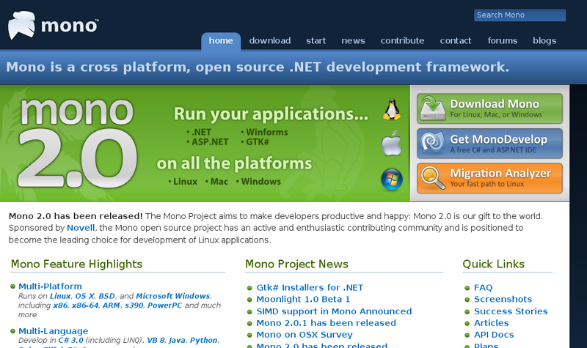587x348 pixels.
Task: Switch to the contribute tab
Action: click(402, 41)
